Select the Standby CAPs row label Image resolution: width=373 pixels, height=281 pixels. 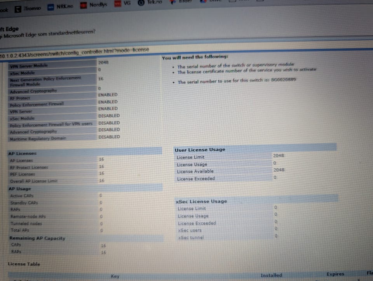(24, 203)
